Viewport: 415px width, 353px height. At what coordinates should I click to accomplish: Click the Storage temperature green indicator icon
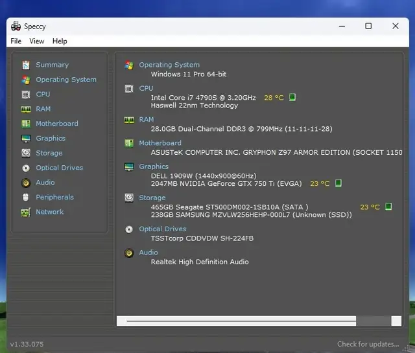(x=388, y=207)
